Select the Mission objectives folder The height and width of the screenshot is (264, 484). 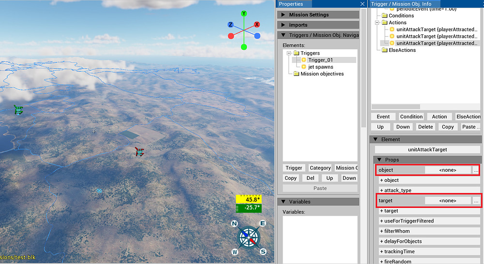point(322,74)
